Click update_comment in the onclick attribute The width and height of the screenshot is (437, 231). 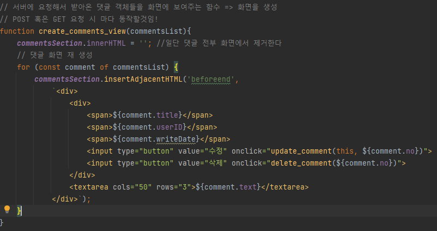301,151
